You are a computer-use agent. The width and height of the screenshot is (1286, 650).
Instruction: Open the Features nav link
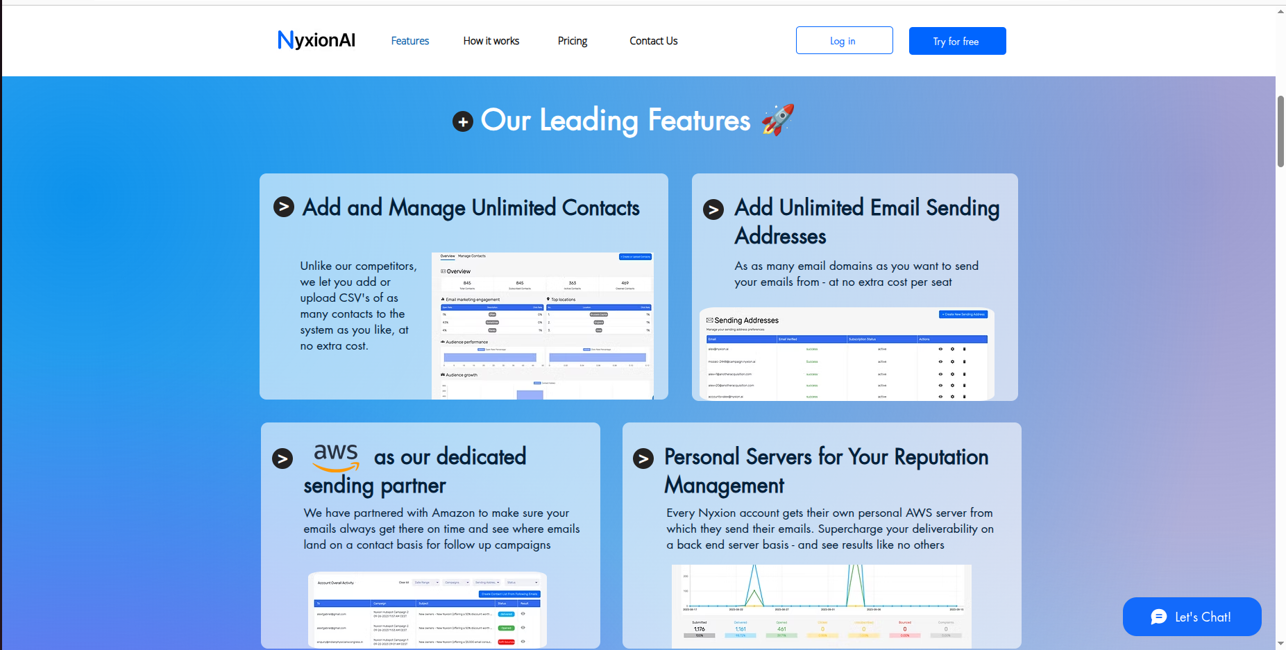(x=409, y=41)
